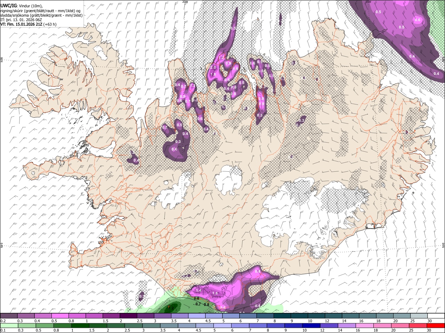445x333 pixels.
Task: Select the bright red 30 rain legend swatch
Action: click(x=436, y=325)
